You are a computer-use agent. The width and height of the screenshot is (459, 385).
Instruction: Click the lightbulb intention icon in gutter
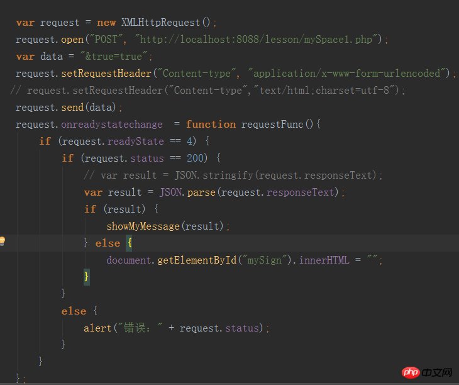pyautogui.click(x=3, y=241)
